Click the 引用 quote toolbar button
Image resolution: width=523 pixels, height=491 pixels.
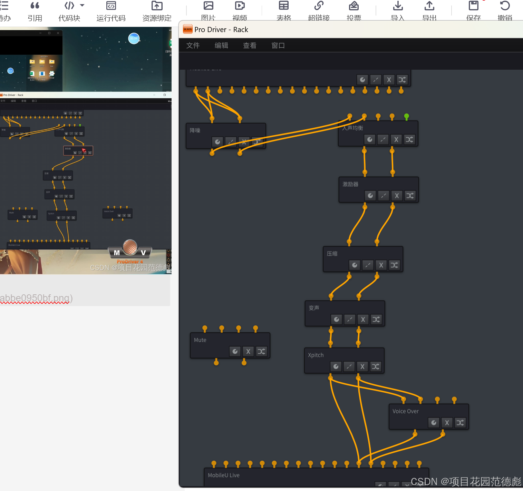click(x=35, y=11)
